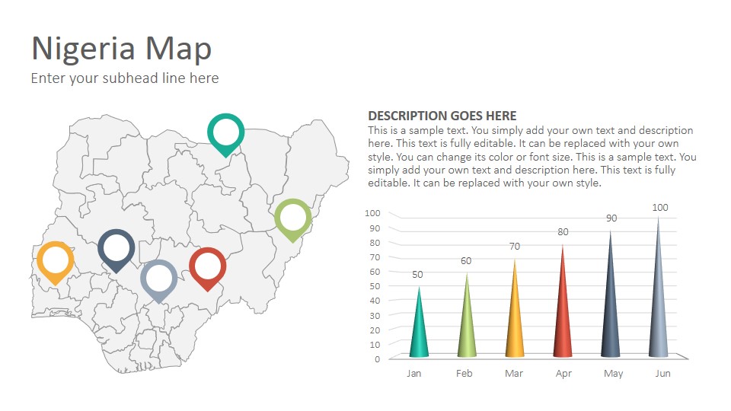The width and height of the screenshot is (731, 411).
Task: Click the Nigeria Map title text
Action: click(122, 49)
